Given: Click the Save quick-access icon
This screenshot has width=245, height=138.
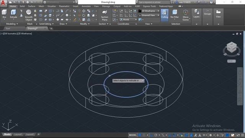Looking at the screenshot, I should click(x=19, y=2).
